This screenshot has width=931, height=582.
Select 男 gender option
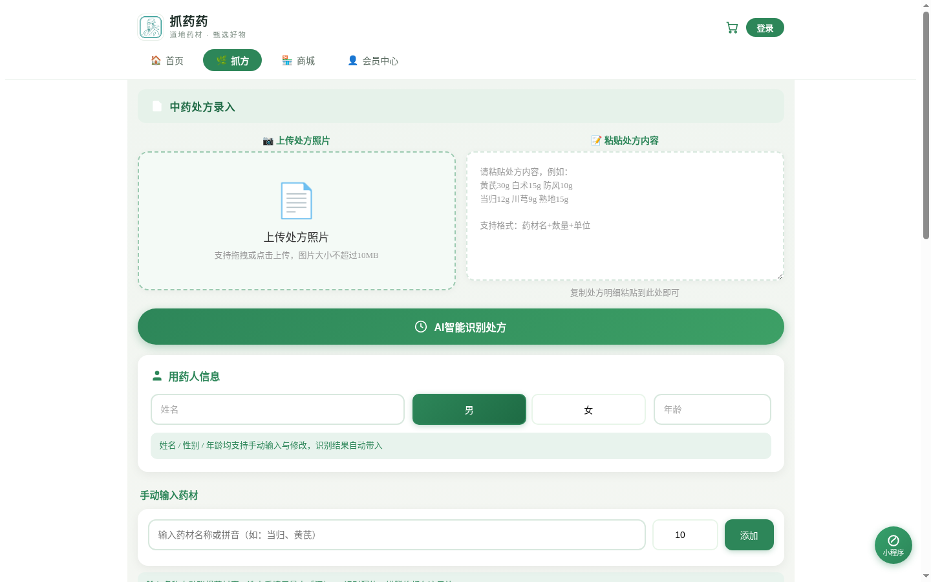pyautogui.click(x=469, y=409)
